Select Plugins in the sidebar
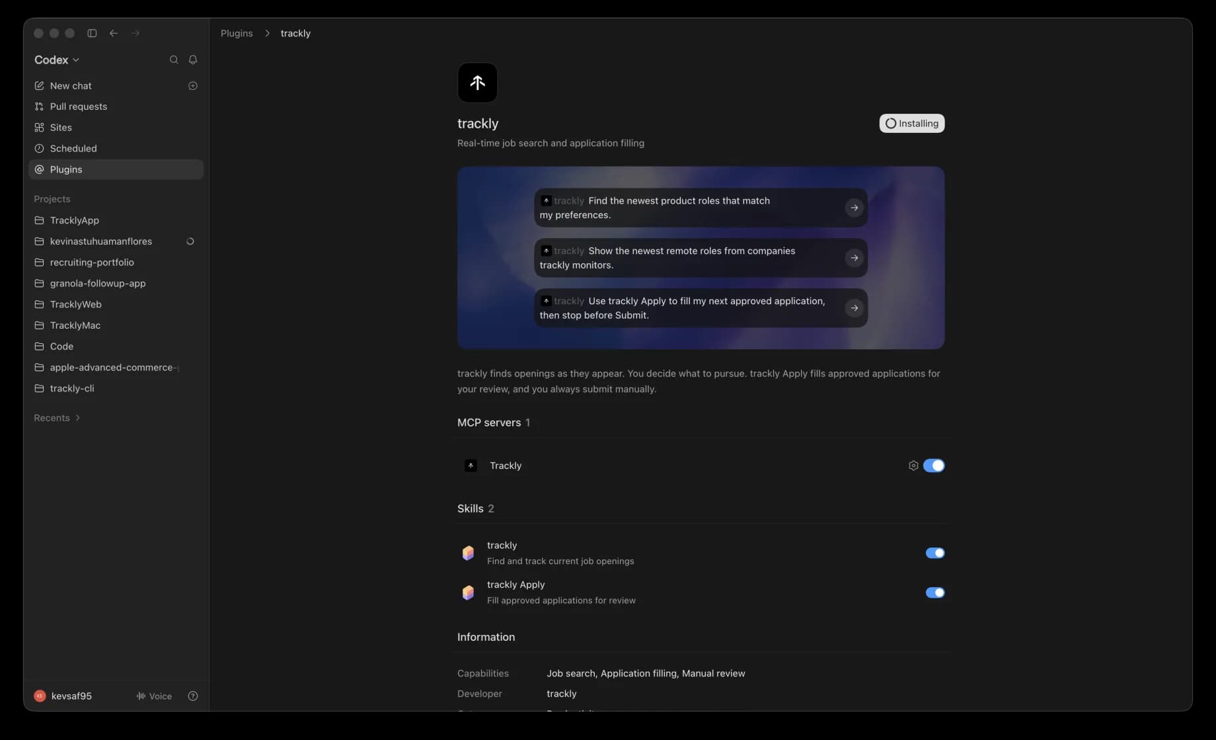 (x=116, y=169)
